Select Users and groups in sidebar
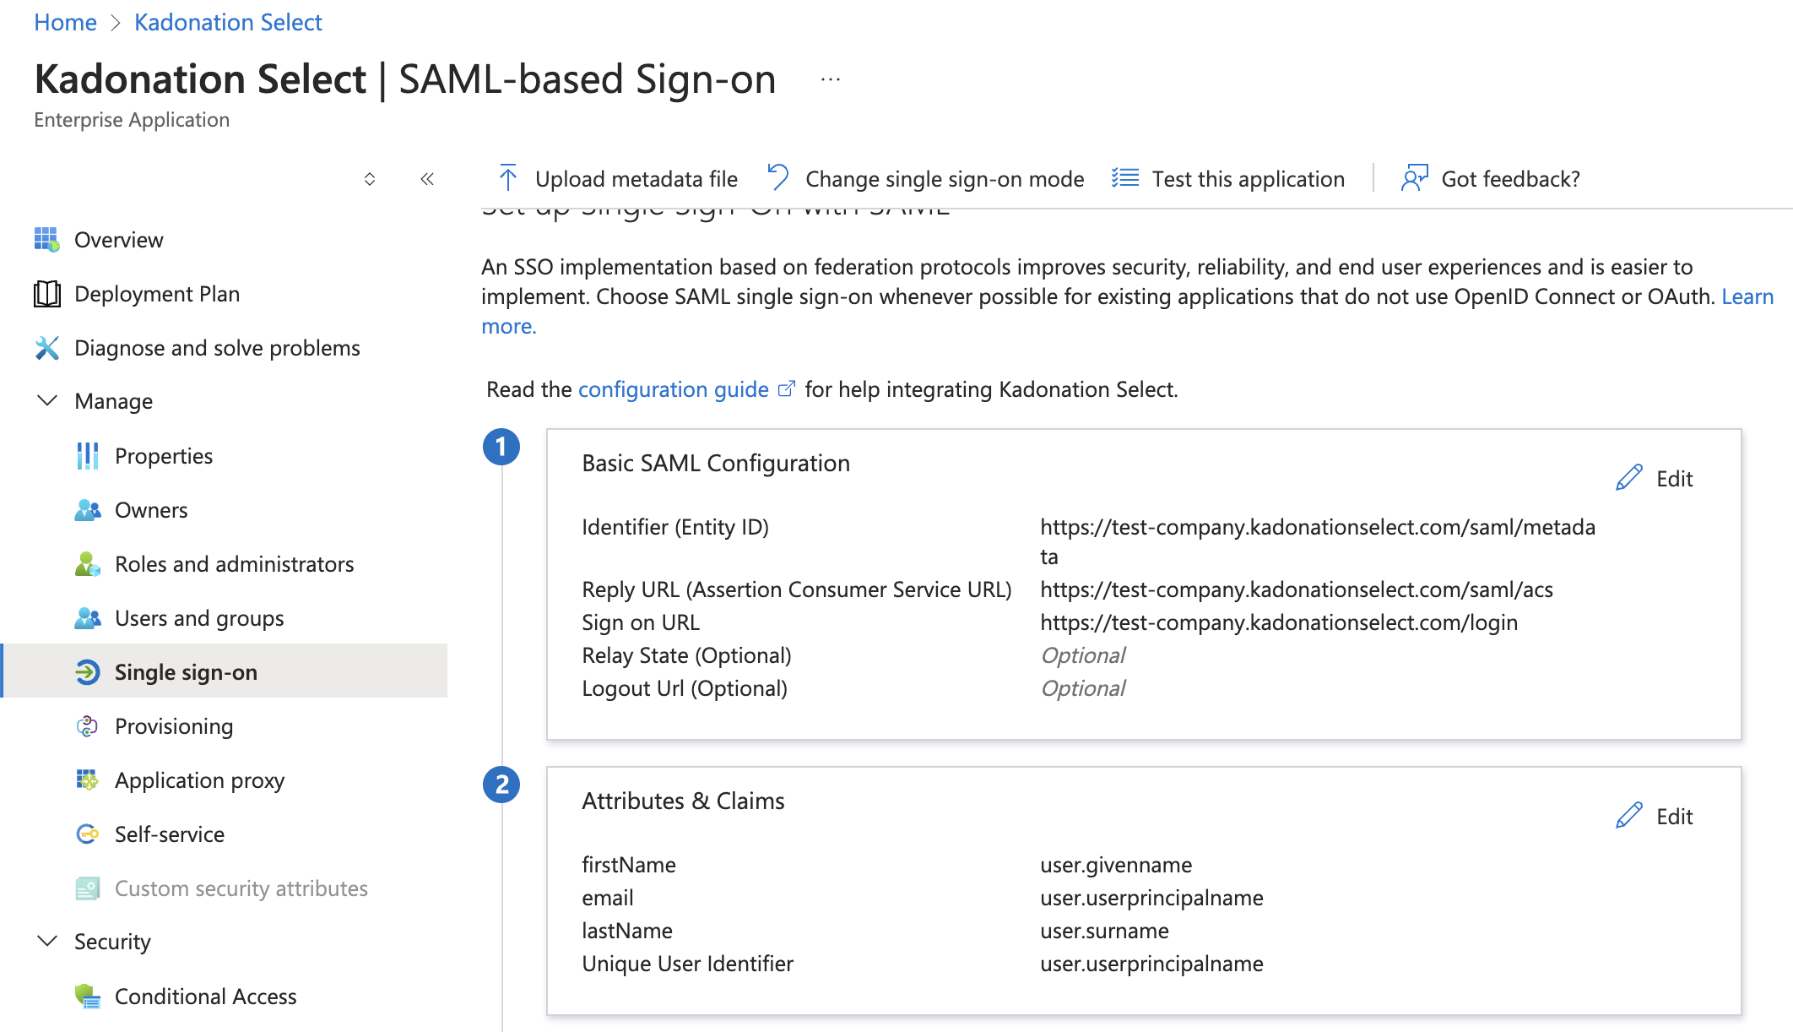The width and height of the screenshot is (1793, 1032). 199,618
